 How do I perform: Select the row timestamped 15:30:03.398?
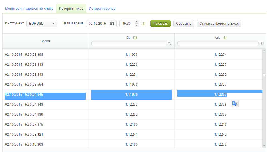[x=132, y=55]
